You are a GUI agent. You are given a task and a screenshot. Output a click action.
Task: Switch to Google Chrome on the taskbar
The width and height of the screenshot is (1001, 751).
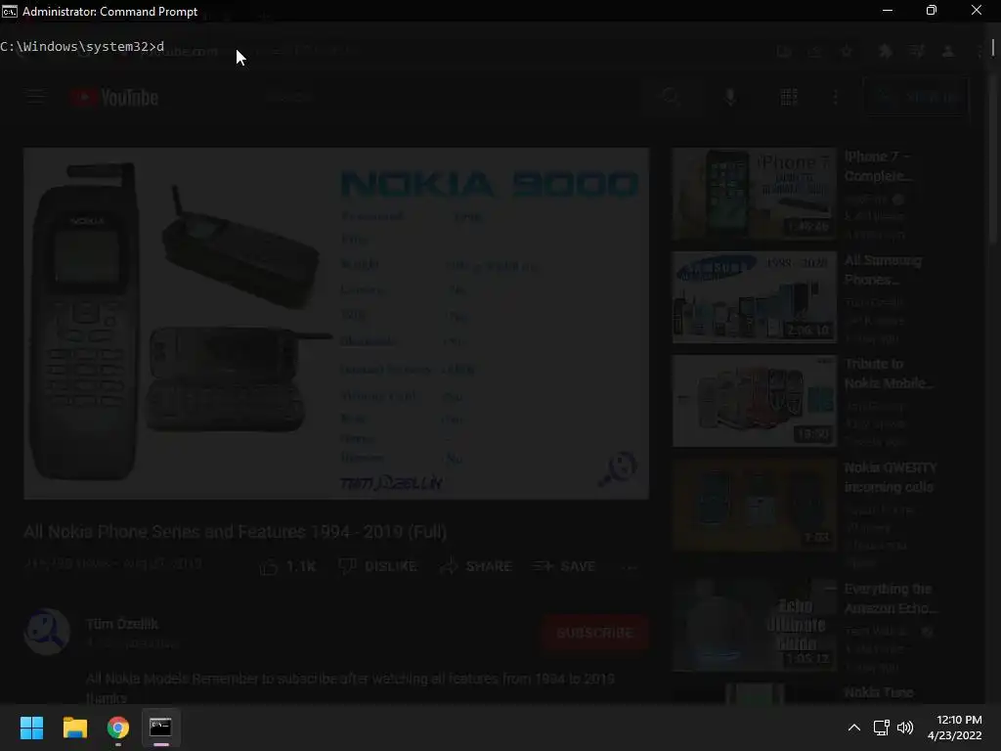(x=118, y=728)
